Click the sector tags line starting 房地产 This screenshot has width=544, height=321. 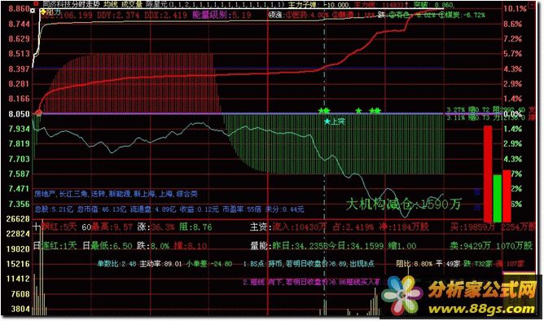point(116,194)
